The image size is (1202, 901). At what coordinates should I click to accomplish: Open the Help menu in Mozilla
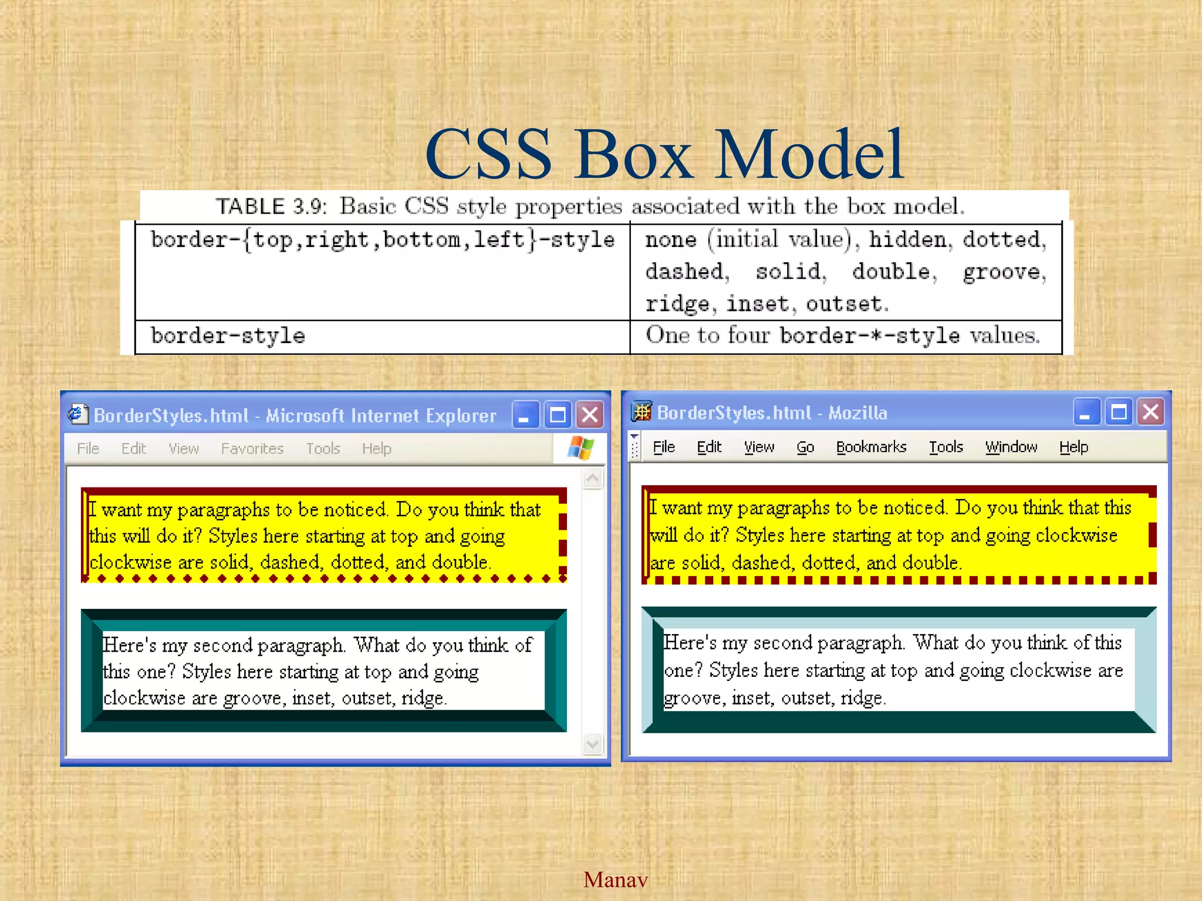point(1073,447)
